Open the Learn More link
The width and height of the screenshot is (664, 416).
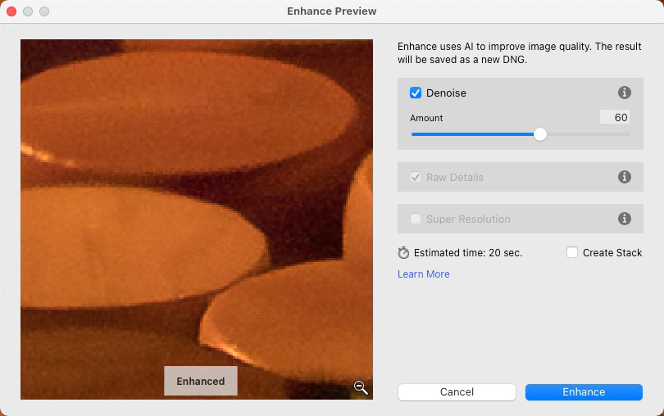(424, 274)
